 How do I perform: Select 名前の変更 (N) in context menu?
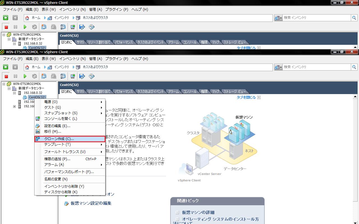coord(70,179)
